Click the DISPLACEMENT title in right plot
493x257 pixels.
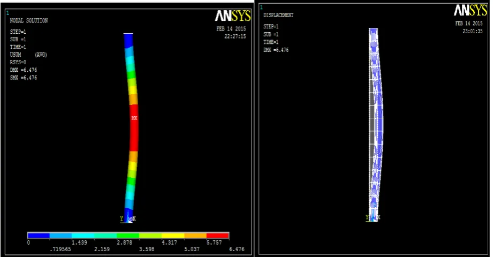coord(278,15)
